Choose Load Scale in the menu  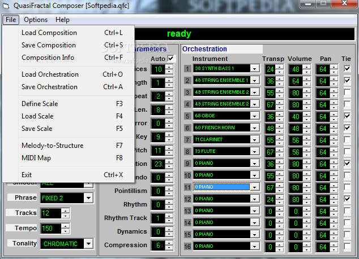point(72,116)
